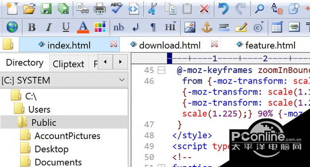Close the index.html tab
This screenshot has width=310, height=167.
click(114, 44)
